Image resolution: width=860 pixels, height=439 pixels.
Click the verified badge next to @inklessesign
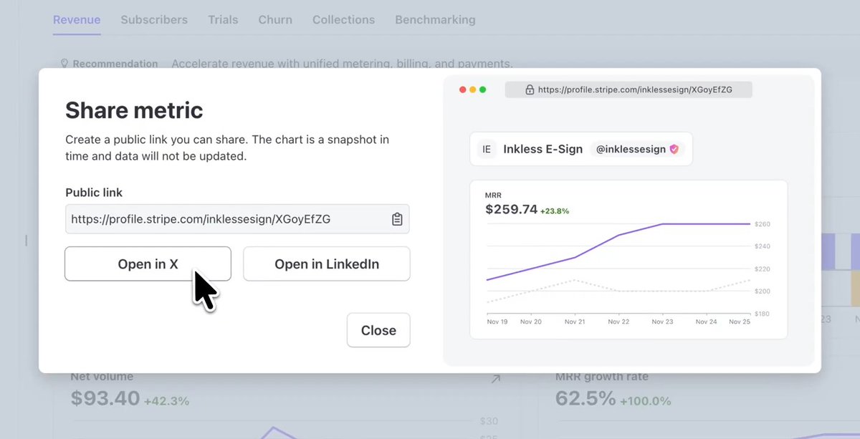point(674,150)
